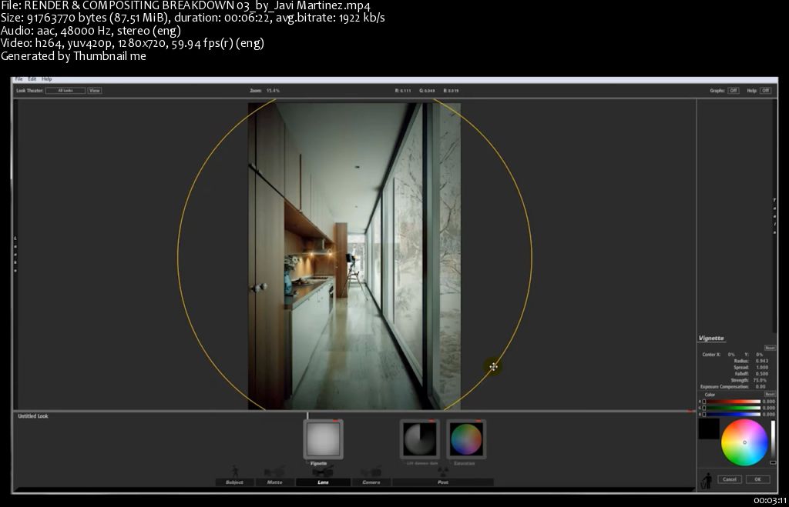The width and height of the screenshot is (789, 507).
Task: Open the Looks drawer on left edge
Action: 15,254
